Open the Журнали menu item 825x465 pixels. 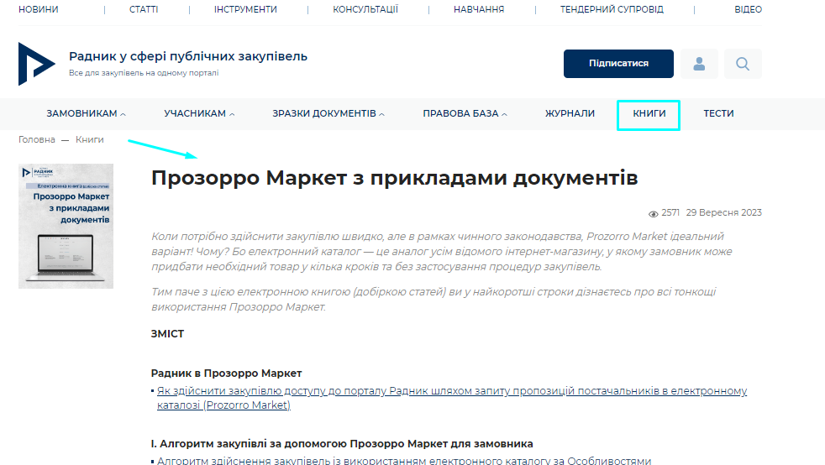tap(570, 114)
